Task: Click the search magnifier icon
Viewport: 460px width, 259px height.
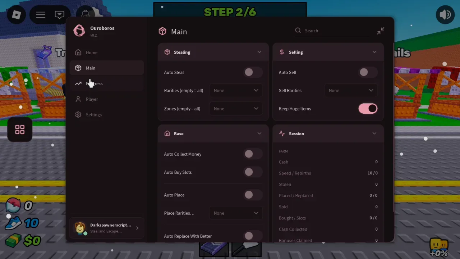Action: (298, 31)
